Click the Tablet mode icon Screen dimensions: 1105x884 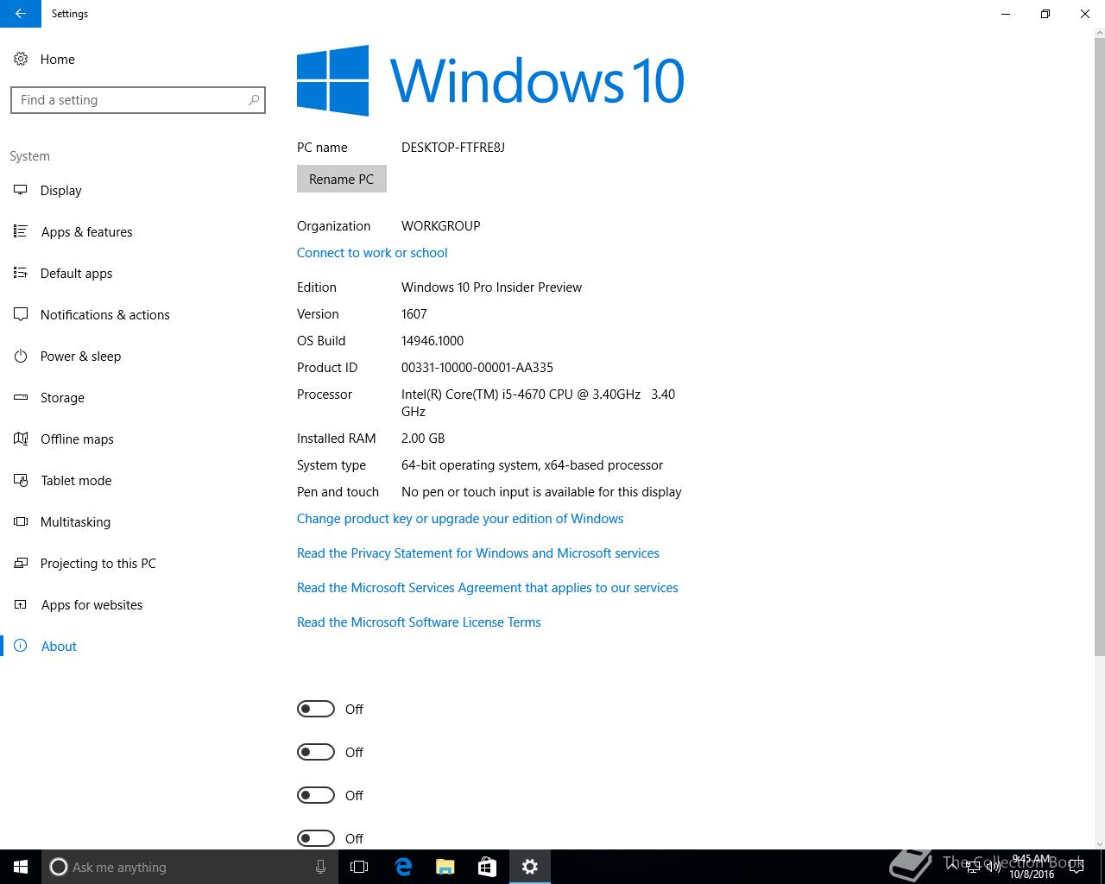point(21,480)
